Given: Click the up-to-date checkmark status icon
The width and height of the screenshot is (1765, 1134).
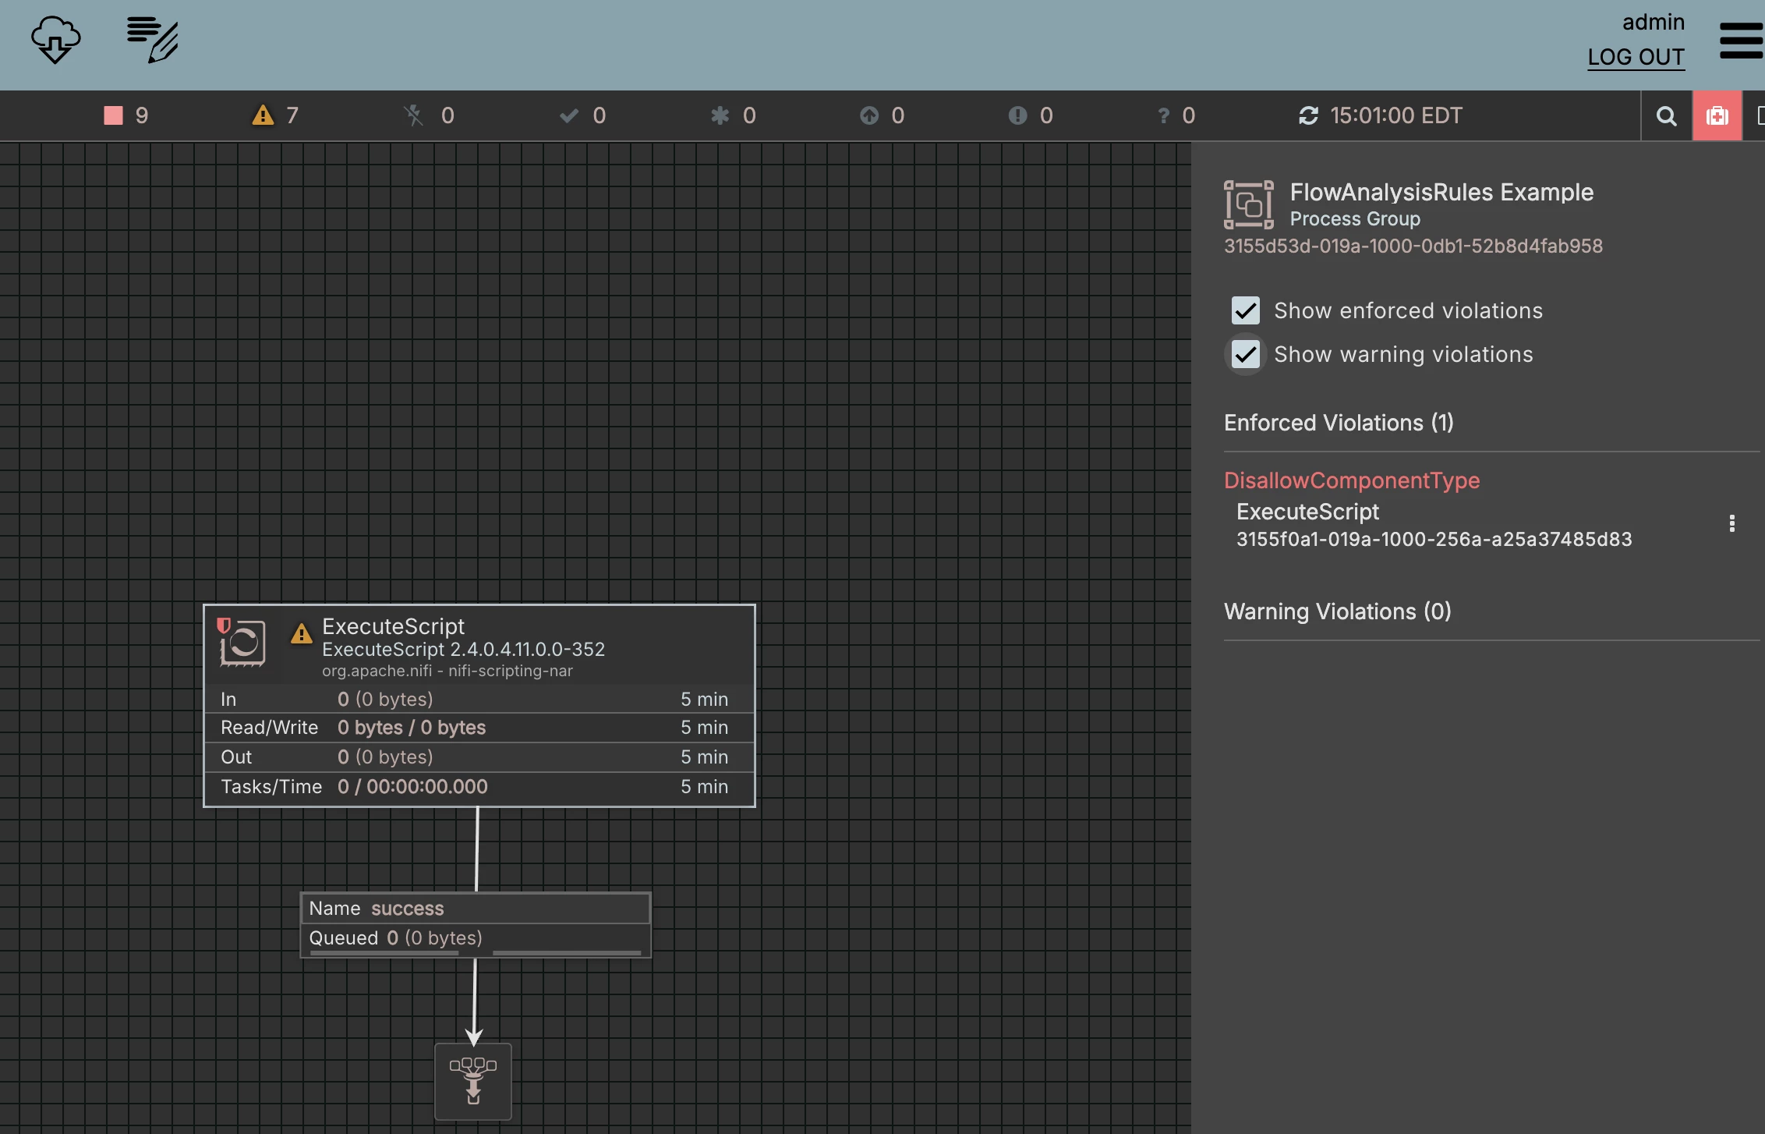Looking at the screenshot, I should click(569, 115).
